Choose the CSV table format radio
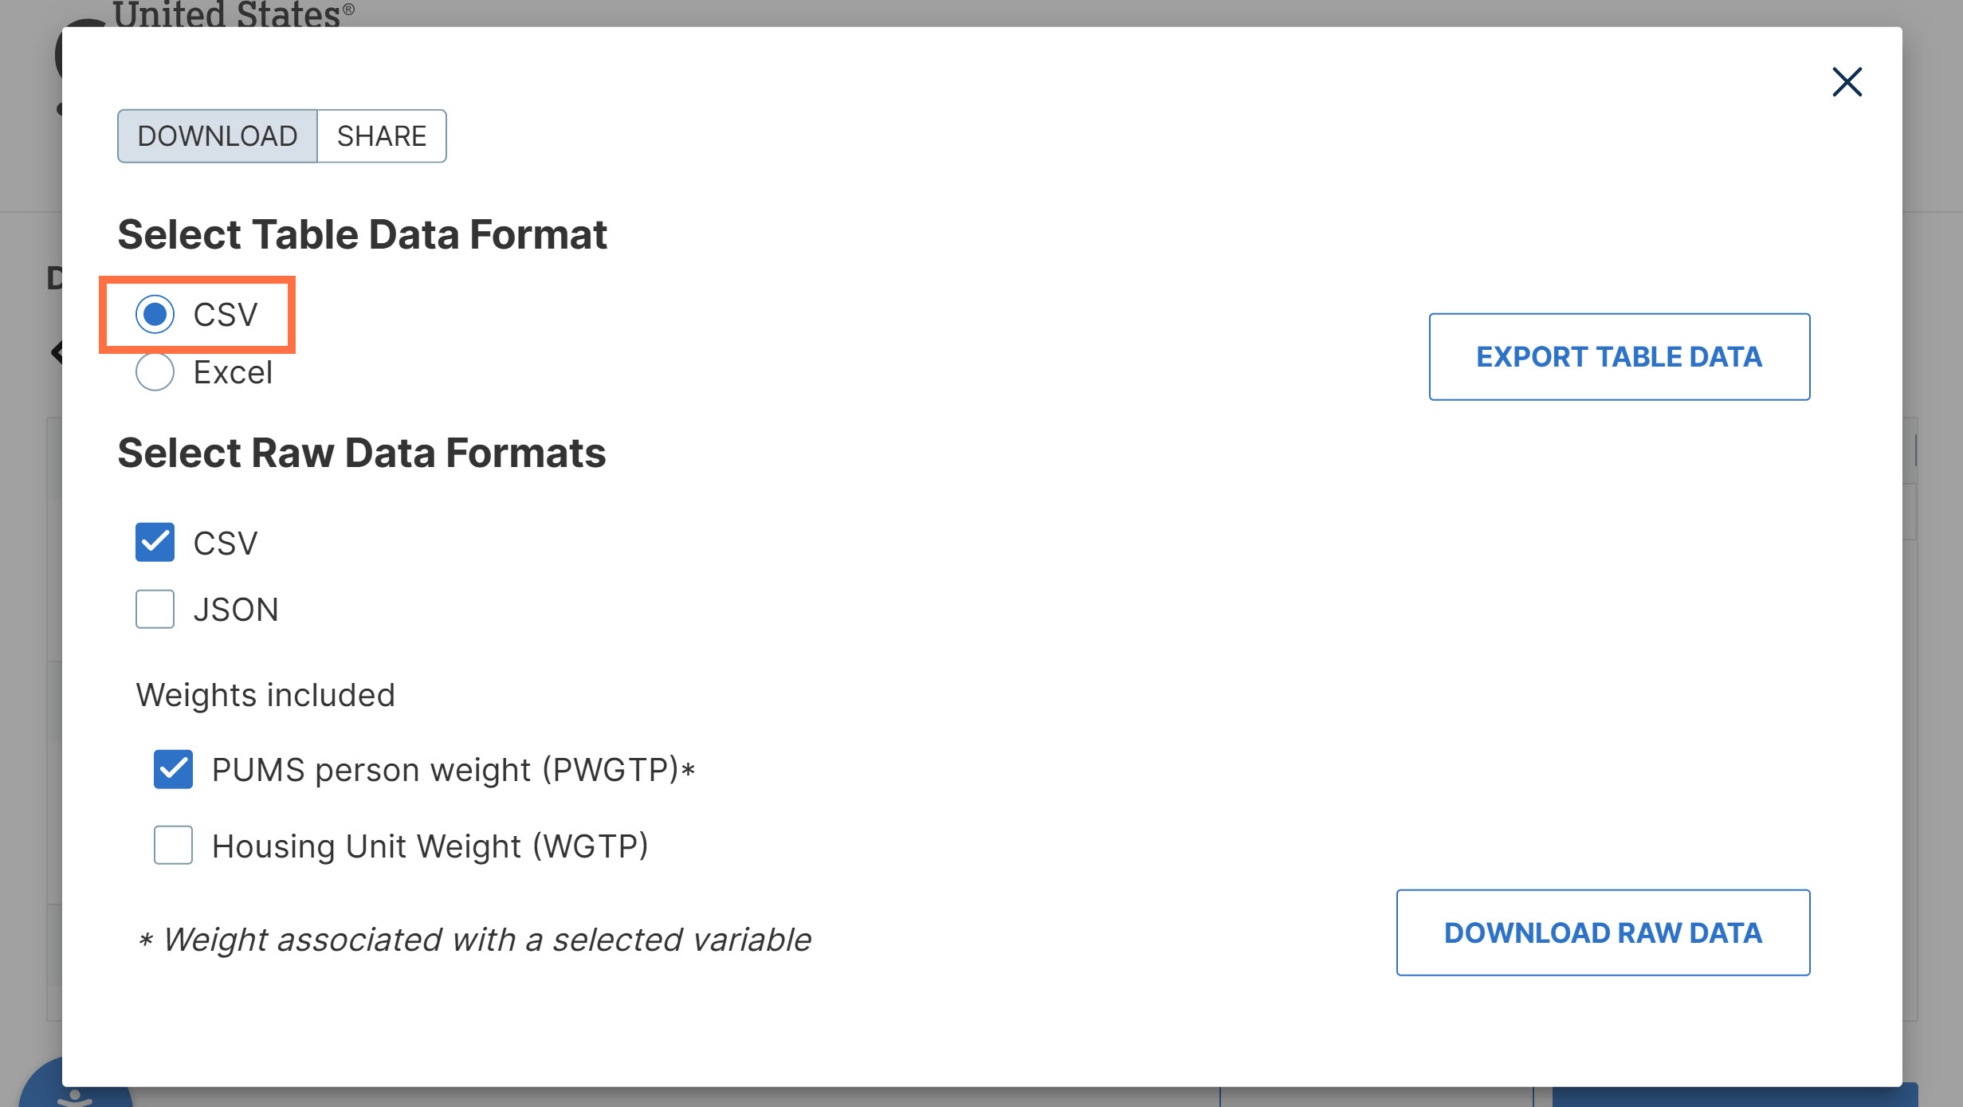This screenshot has height=1107, width=1963. tap(155, 314)
